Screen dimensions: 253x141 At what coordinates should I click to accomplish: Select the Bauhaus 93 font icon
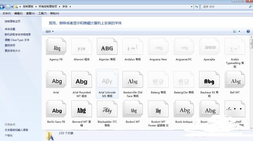(209, 80)
